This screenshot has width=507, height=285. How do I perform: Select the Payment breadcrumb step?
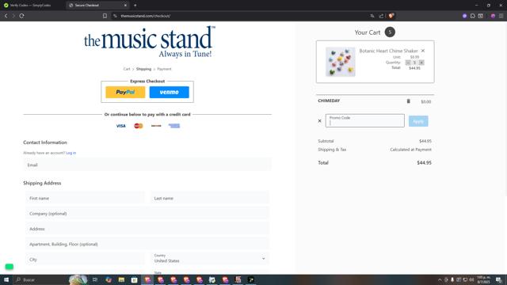coord(164,69)
